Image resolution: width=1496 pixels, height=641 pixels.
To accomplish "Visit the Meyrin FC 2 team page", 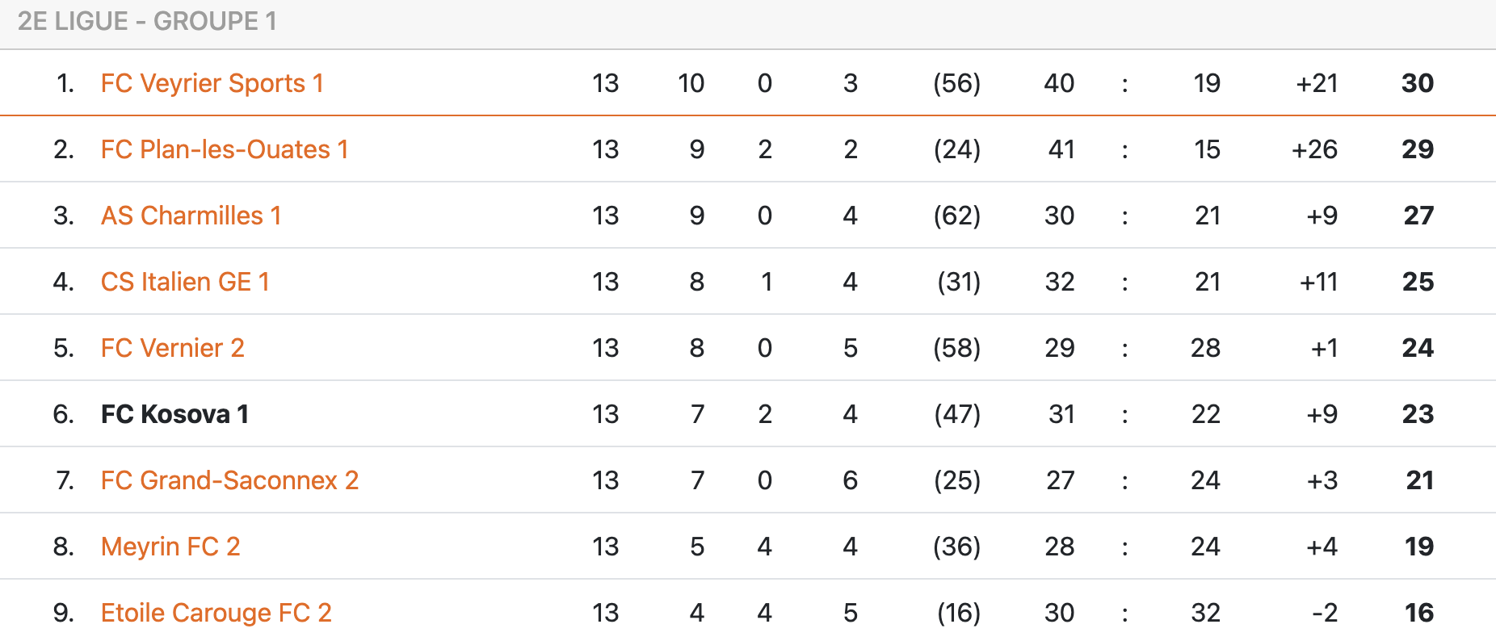I will coord(170,547).
